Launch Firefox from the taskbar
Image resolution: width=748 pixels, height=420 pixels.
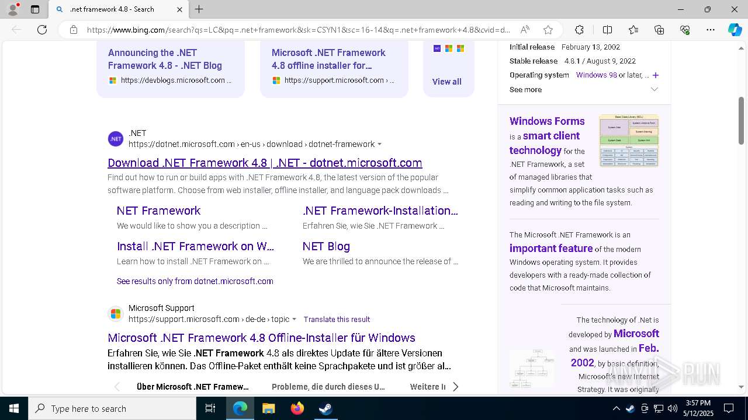[x=297, y=409]
